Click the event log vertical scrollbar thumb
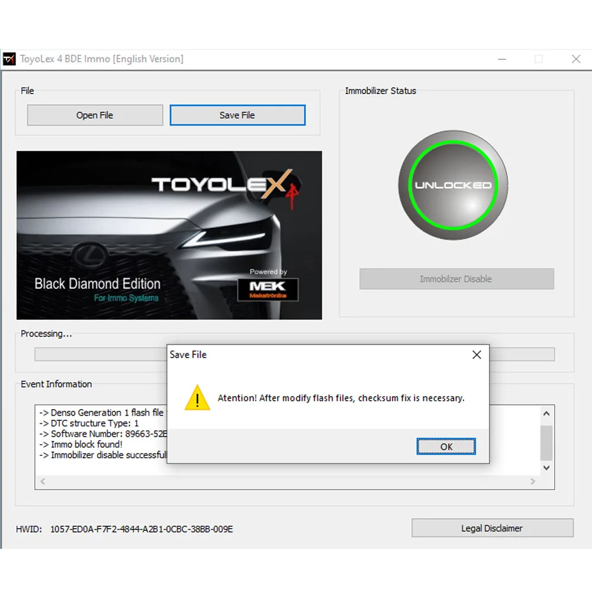592x592 pixels. 546,443
